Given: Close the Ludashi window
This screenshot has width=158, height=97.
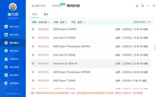Looking at the screenshot, I should (x=154, y=6).
